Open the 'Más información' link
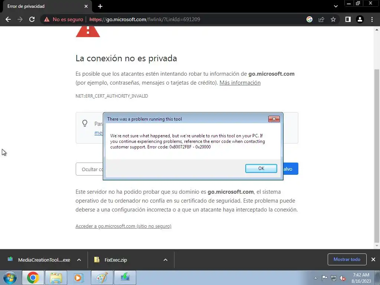This screenshot has height=285, width=380. coord(240,83)
